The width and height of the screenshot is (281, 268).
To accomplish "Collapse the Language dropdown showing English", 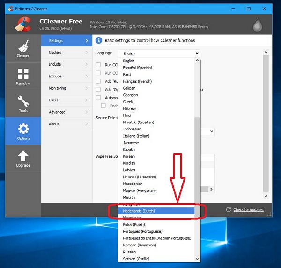I will click(159, 53).
